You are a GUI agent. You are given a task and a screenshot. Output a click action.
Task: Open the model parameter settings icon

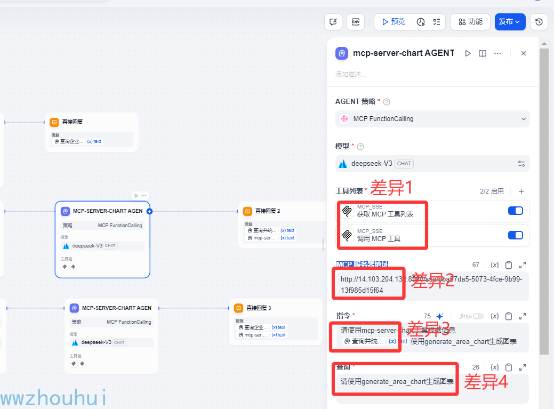coord(521,164)
